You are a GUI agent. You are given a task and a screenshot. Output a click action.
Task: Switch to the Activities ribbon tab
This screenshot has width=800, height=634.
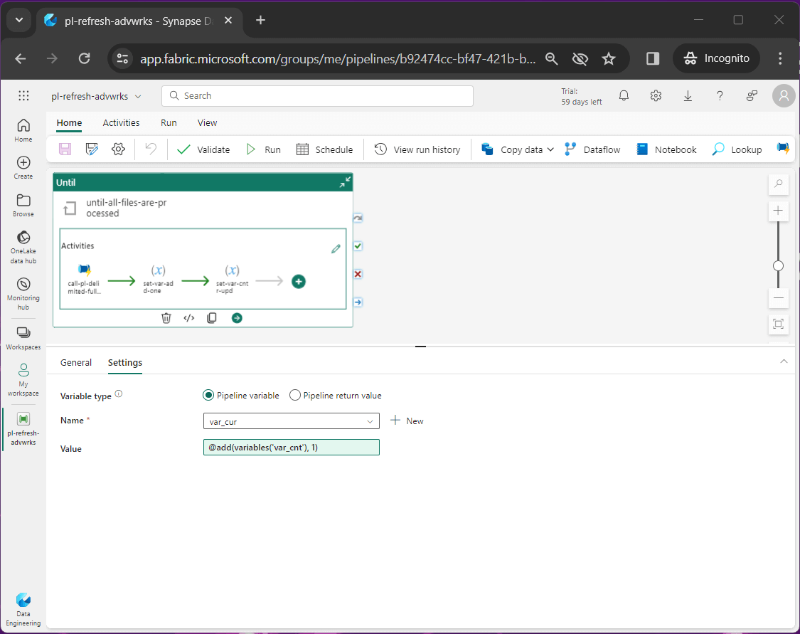click(121, 122)
